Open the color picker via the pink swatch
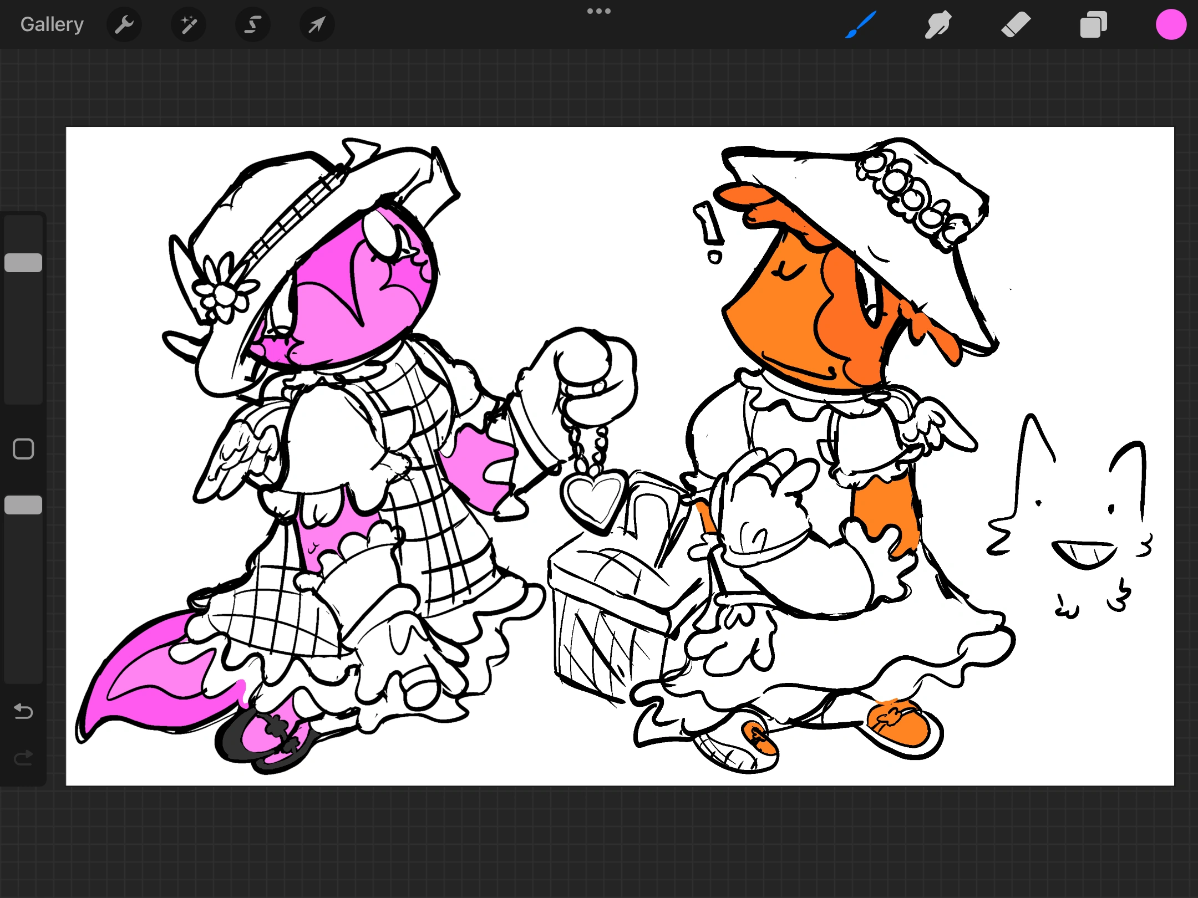The width and height of the screenshot is (1198, 898). pyautogui.click(x=1170, y=24)
